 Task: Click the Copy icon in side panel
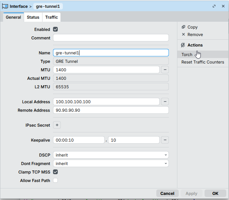(x=183, y=27)
